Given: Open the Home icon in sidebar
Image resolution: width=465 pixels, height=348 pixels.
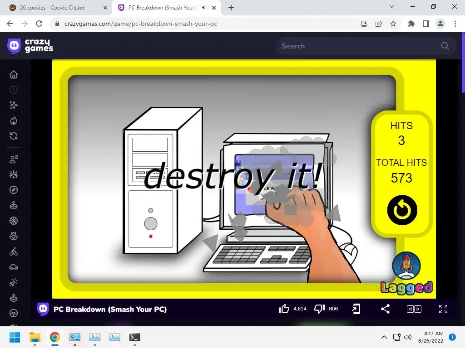Looking at the screenshot, I should click(x=14, y=74).
